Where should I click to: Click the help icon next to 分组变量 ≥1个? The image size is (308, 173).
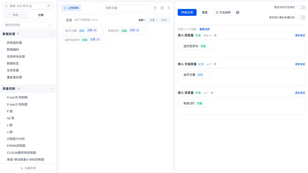(x=215, y=64)
